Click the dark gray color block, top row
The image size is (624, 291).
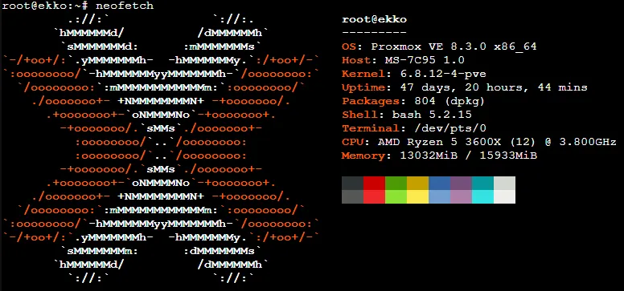[x=352, y=183]
